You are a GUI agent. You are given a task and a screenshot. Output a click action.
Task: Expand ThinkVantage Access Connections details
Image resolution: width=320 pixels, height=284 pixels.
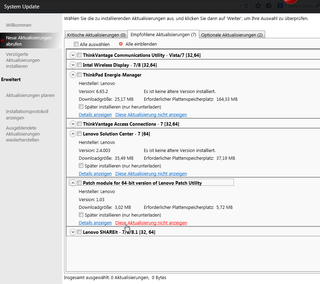tap(73, 124)
